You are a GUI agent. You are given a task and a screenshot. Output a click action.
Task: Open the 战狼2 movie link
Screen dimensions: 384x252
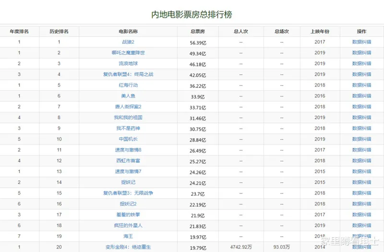click(x=128, y=42)
